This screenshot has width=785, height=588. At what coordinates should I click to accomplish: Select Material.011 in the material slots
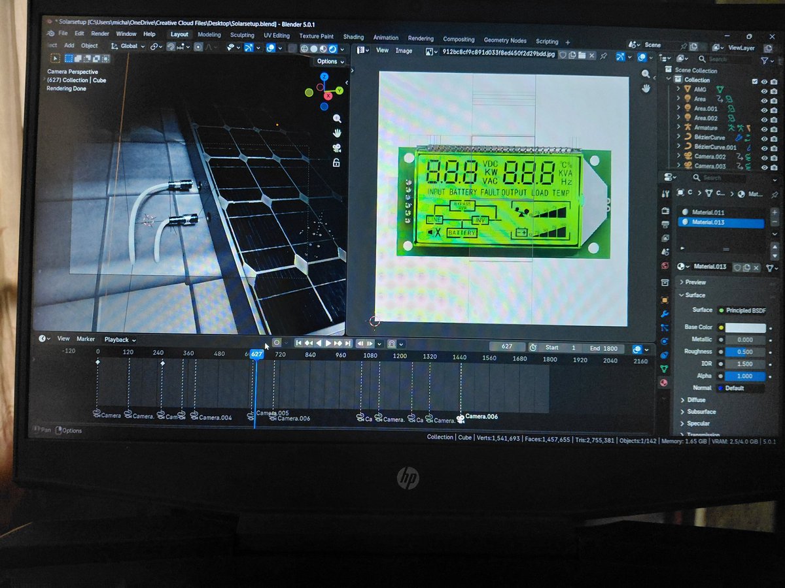coord(720,212)
